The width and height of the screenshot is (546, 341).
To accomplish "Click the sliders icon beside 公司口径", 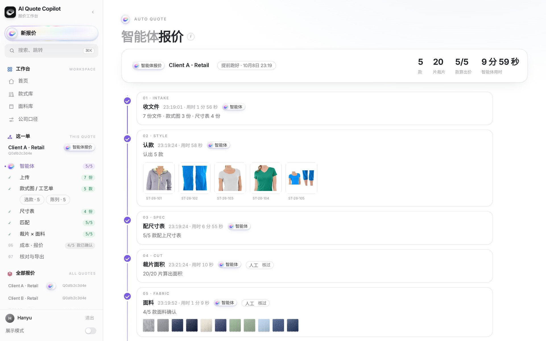I will 11,119.
